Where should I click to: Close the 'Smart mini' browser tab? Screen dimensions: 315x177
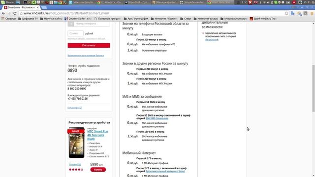[x=37, y=7]
